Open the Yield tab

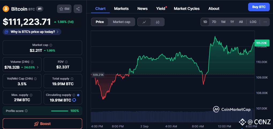(161, 9)
